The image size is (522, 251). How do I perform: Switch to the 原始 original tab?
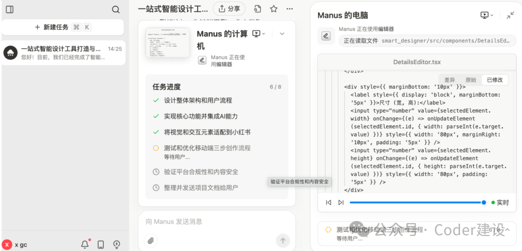(x=470, y=79)
